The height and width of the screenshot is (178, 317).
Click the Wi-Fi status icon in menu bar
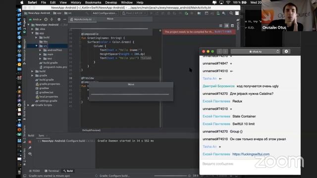click(228, 2)
